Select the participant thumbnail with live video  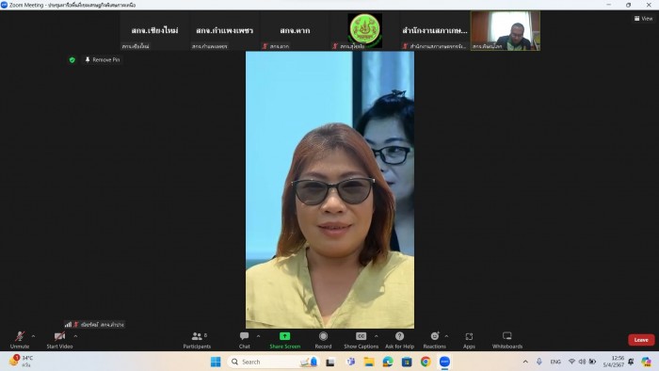coord(506,31)
